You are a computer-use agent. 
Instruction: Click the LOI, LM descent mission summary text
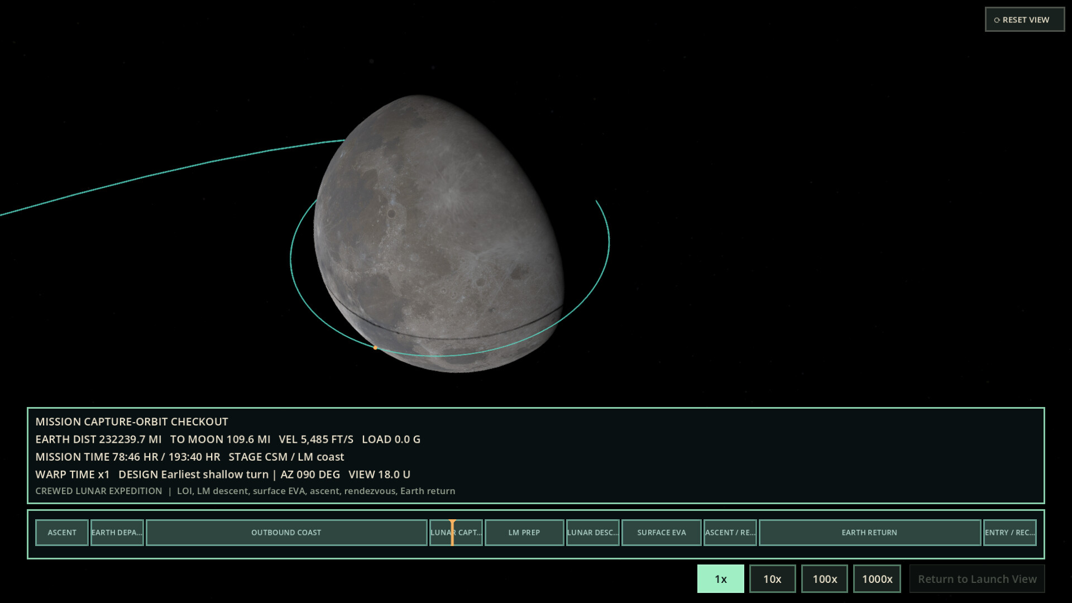(x=316, y=491)
